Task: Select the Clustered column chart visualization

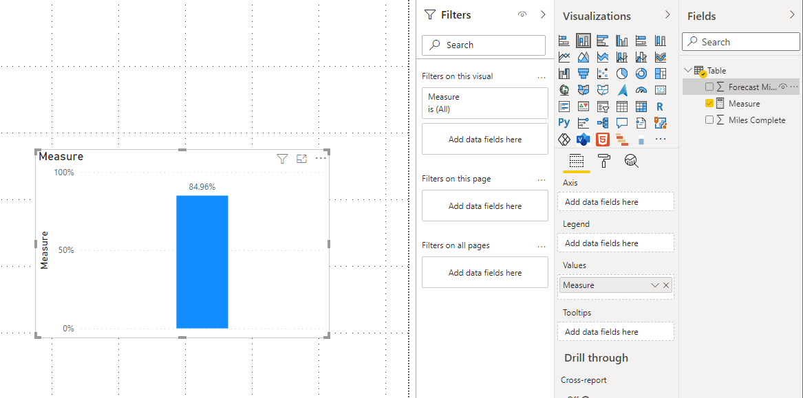Action: pyautogui.click(x=622, y=41)
